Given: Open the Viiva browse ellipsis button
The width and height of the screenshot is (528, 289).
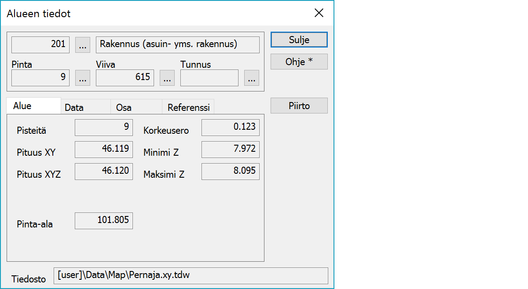Looking at the screenshot, I should click(x=167, y=78).
